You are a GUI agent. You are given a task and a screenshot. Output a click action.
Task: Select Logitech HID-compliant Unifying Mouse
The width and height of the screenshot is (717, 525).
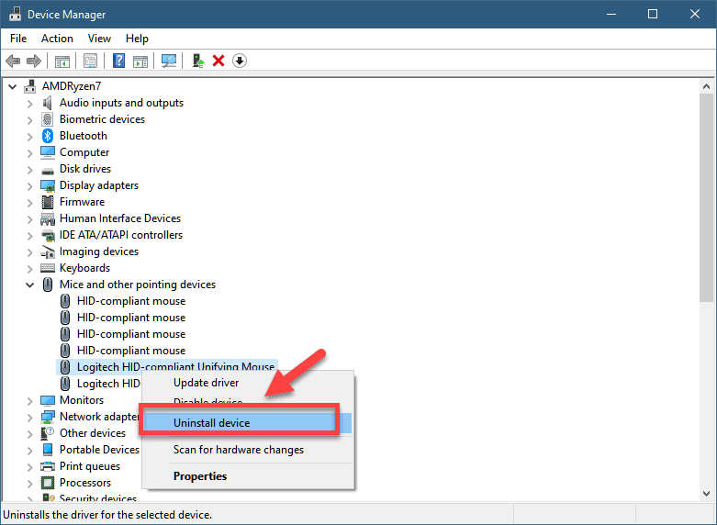click(x=175, y=367)
